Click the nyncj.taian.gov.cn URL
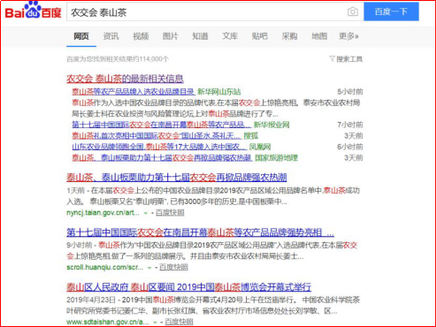The width and height of the screenshot is (437, 327). 103,212
